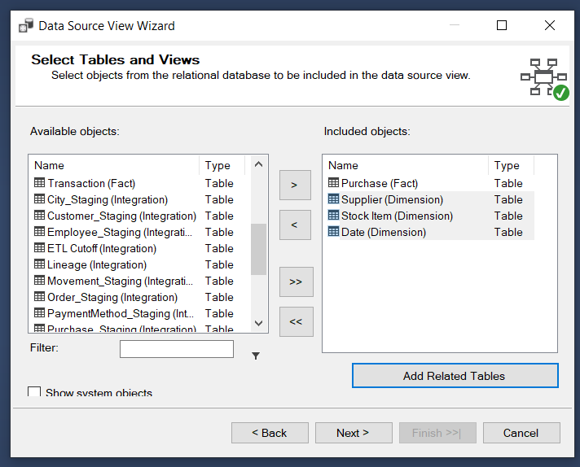The image size is (580, 467).
Task: Sort available objects by Name column header
Action: [x=114, y=165]
